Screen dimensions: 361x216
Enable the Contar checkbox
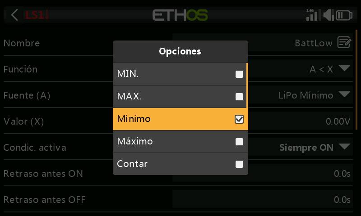tap(239, 164)
